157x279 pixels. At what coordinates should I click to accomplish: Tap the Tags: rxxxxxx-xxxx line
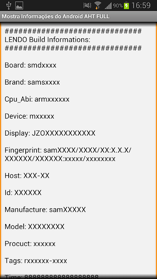pos(36,261)
